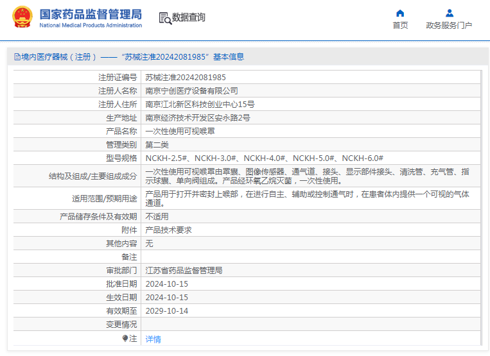Screen dimensions: 490x356
Task: Click the 国家药品监督管理局 title
Action: (91, 14)
